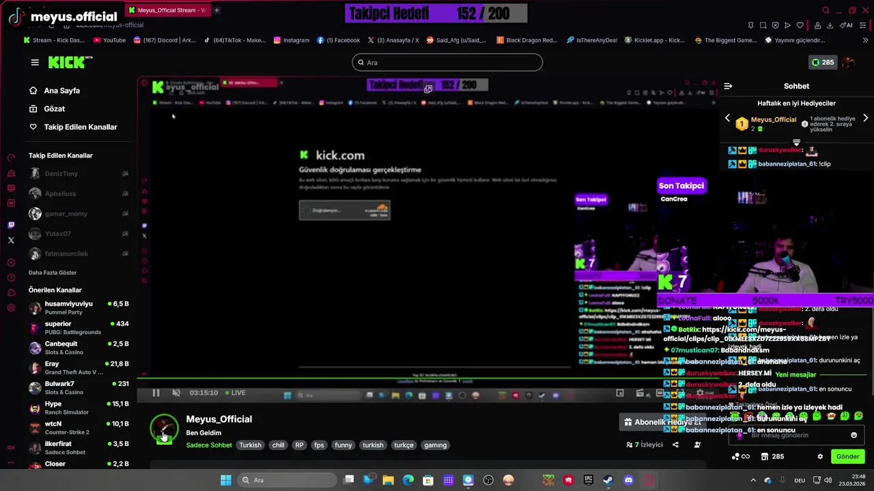Share the stream with the share icon
The width and height of the screenshot is (874, 491).
pyautogui.click(x=675, y=445)
